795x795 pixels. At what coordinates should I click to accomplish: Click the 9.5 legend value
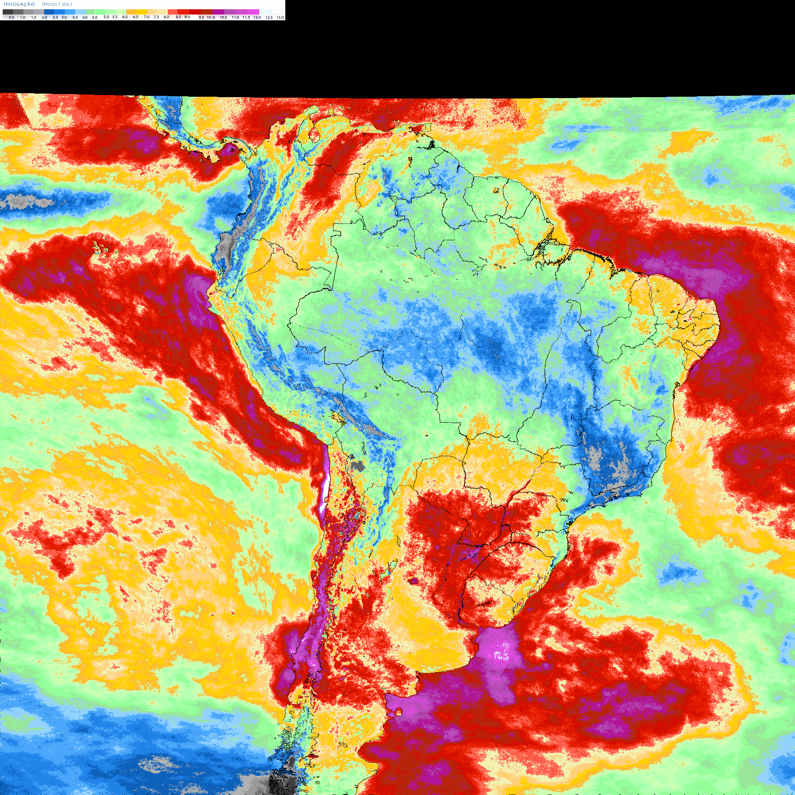[201, 17]
